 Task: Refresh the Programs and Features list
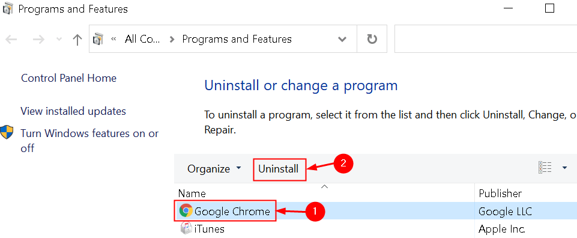(x=372, y=39)
